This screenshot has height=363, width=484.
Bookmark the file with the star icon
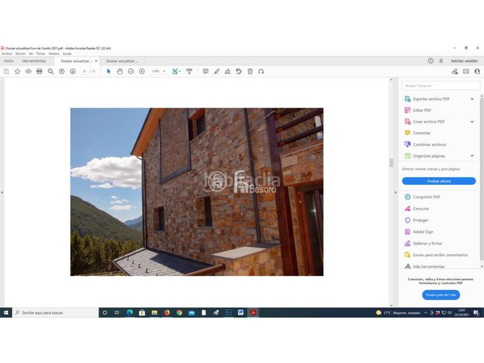(17, 71)
